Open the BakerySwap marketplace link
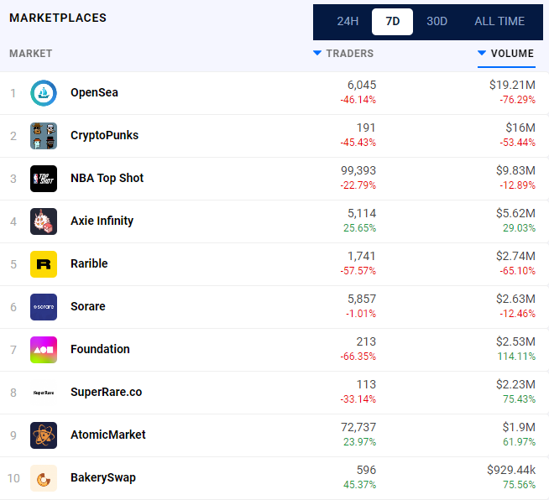Viewport: 549px width, 500px height. (103, 477)
